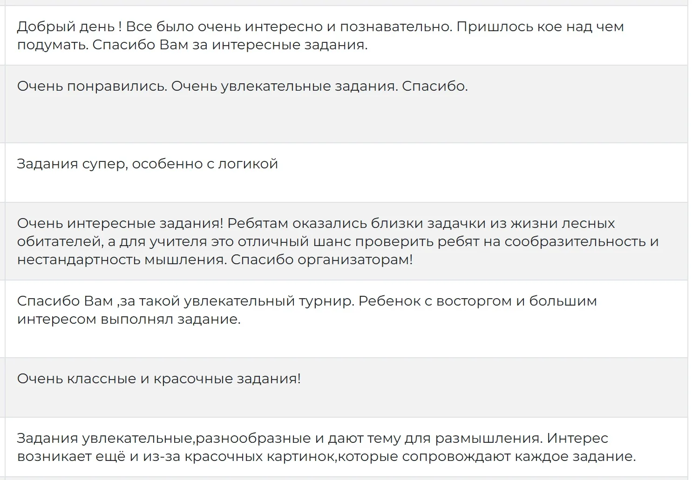Click the line "интересом выполнял задание."
The height and width of the screenshot is (480, 692).
(x=129, y=320)
